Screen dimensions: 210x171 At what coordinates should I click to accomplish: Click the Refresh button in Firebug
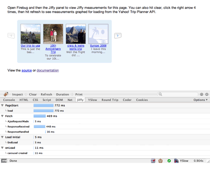point(46,94)
